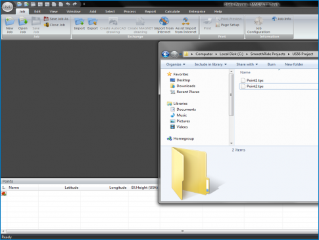Open the quick access toolbar customize dropdown
Image resolution: width=319 pixels, height=240 pixels.
click(x=84, y=4)
